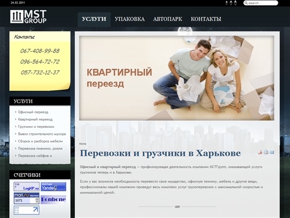
Task: Open the Вывоз строительного мусора link
Action: click(42, 134)
